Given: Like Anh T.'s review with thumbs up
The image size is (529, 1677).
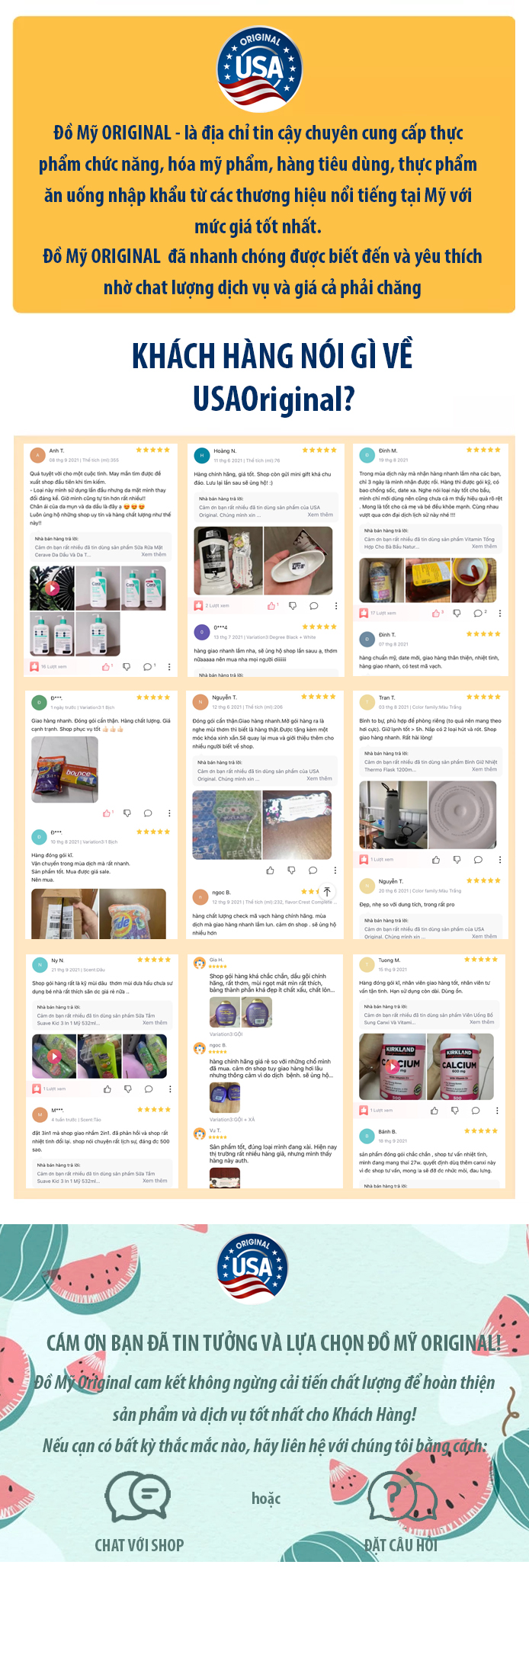Looking at the screenshot, I should (x=106, y=667).
